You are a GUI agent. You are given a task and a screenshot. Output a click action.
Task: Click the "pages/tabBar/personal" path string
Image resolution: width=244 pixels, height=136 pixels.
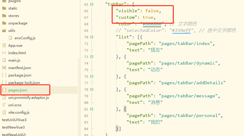pos(189,115)
